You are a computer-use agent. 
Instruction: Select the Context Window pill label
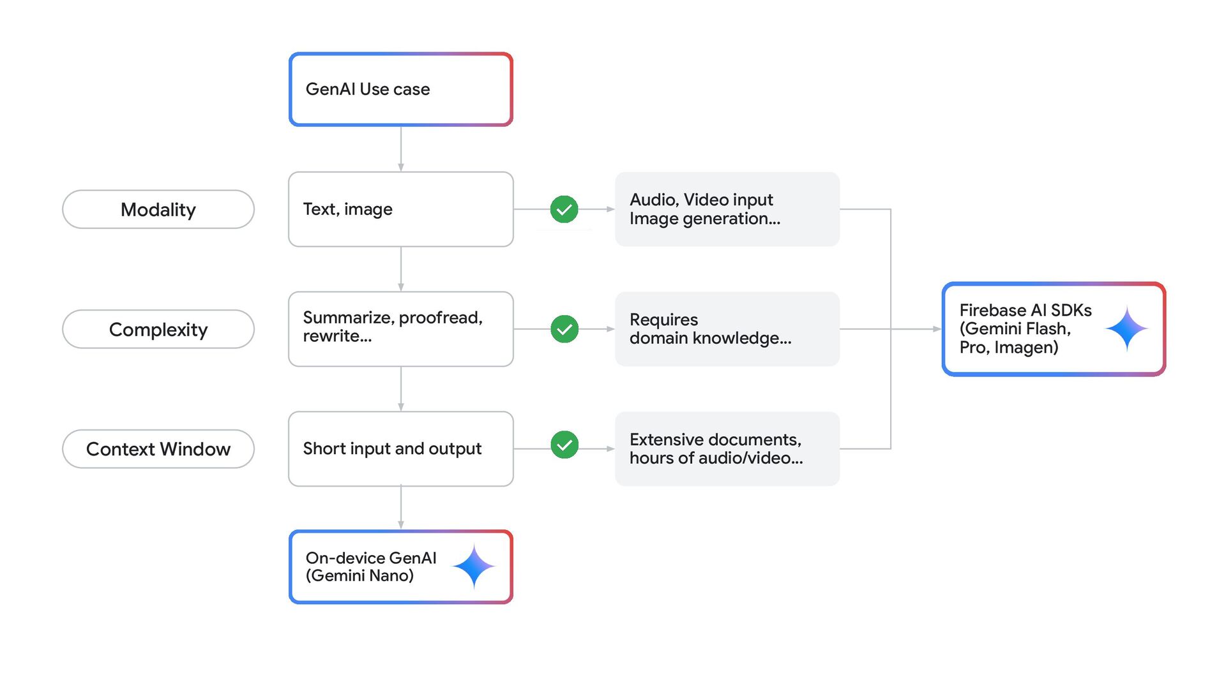coord(158,449)
